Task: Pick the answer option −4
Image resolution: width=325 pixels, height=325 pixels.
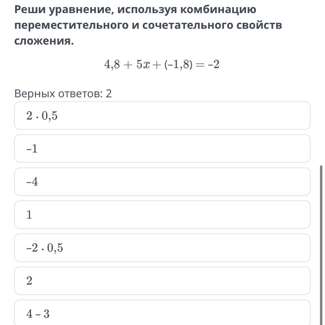Action: [162, 182]
